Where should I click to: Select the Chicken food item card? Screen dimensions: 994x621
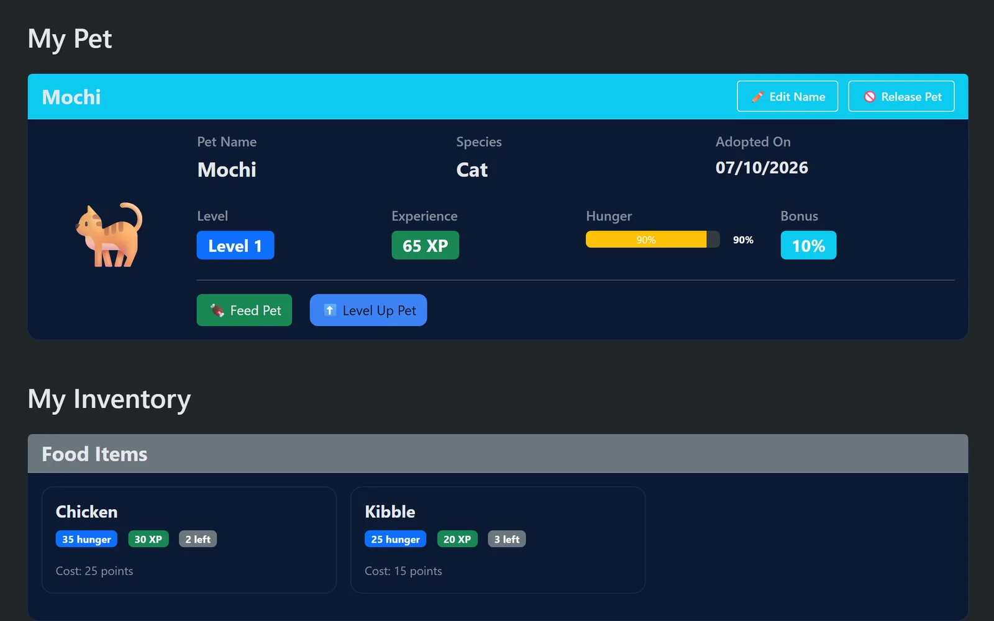(x=189, y=540)
